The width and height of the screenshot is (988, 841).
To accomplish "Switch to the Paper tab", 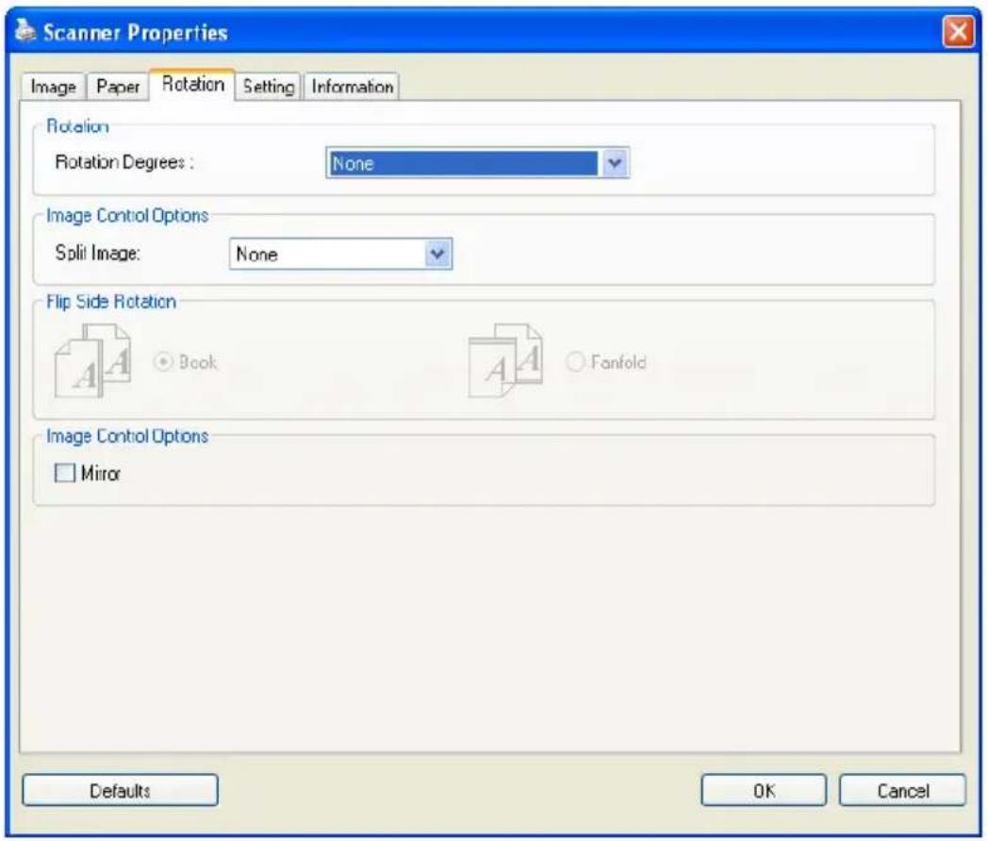I will coord(118,87).
